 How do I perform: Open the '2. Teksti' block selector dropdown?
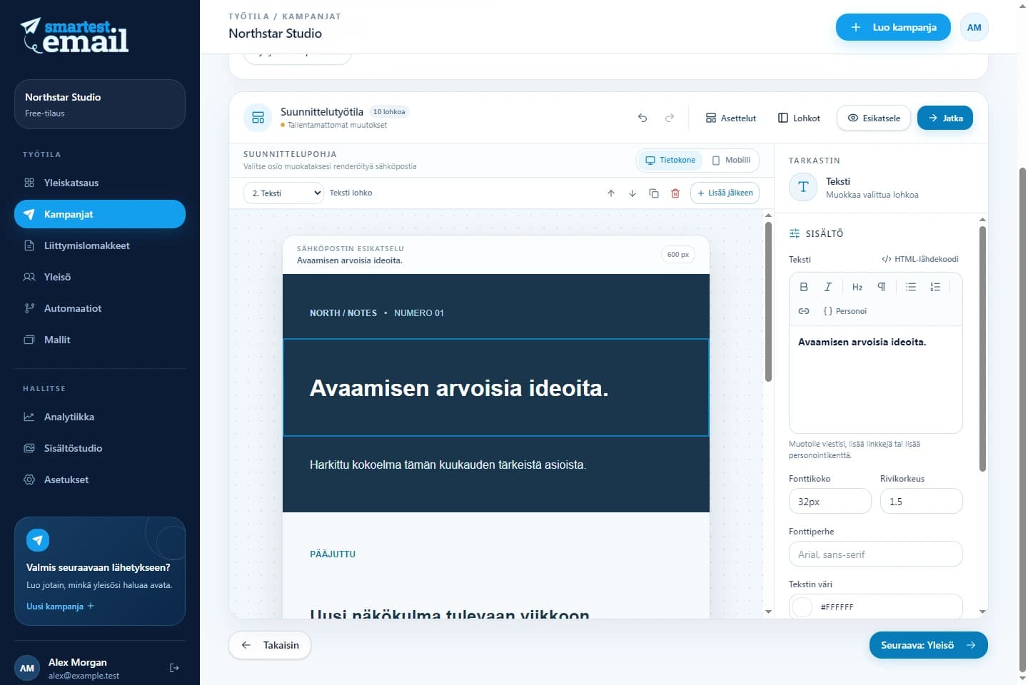284,193
